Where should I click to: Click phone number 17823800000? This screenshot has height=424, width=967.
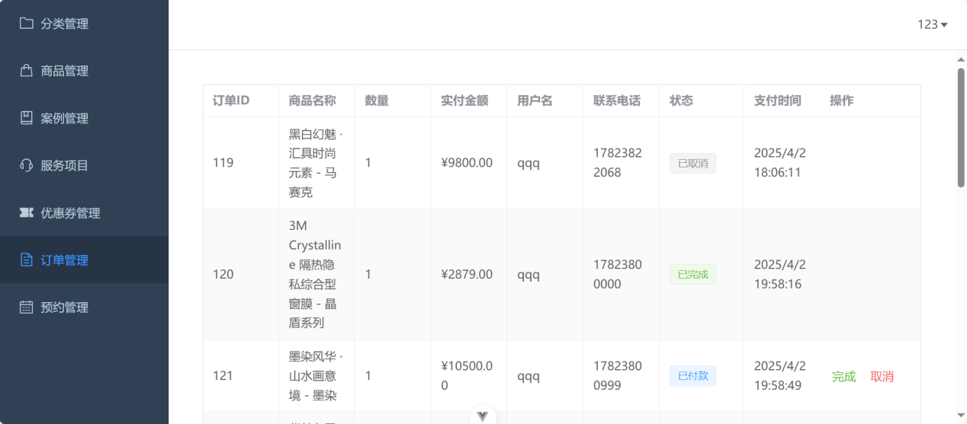[618, 274]
